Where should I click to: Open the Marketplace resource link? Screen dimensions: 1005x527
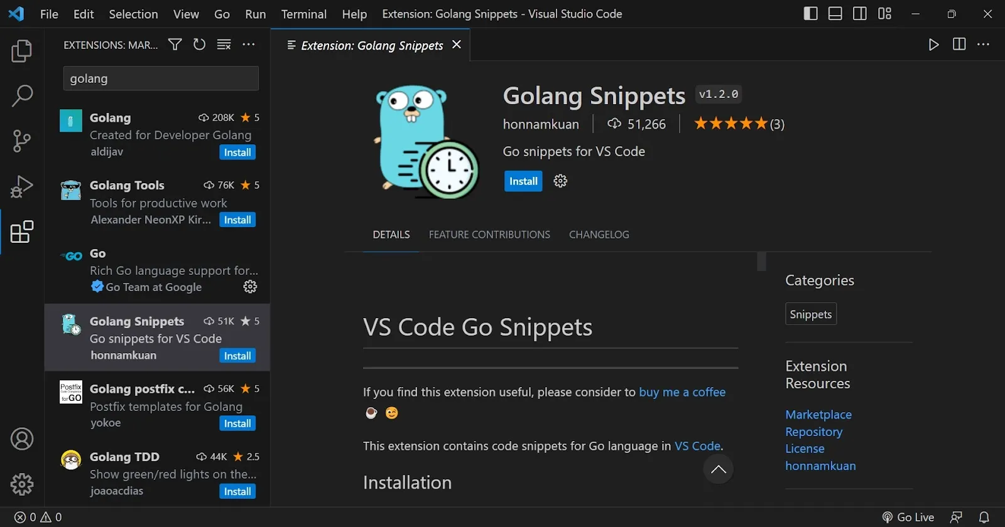(x=818, y=415)
